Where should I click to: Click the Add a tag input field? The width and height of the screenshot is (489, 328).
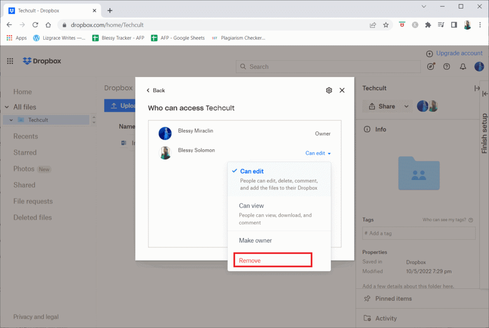419,233
